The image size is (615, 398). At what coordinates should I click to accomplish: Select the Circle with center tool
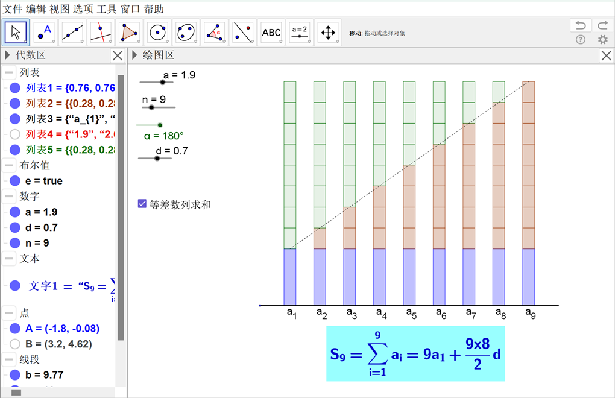click(x=158, y=32)
